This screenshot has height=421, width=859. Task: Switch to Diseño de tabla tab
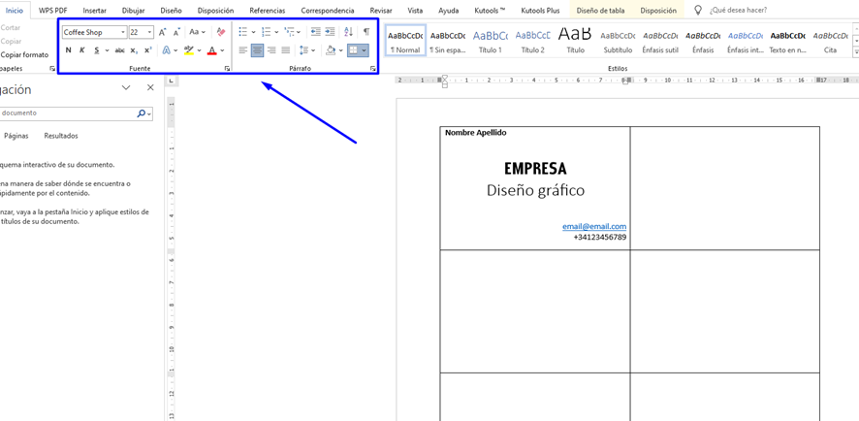[x=600, y=11]
